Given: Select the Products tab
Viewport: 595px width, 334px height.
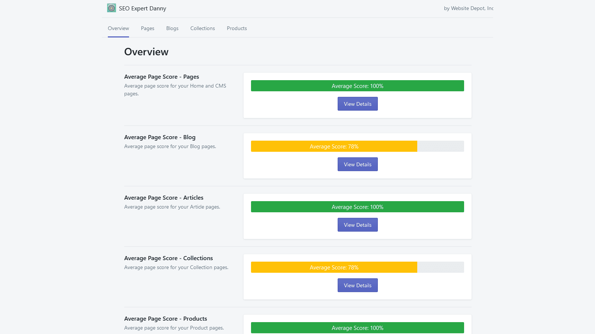Looking at the screenshot, I should pyautogui.click(x=237, y=28).
